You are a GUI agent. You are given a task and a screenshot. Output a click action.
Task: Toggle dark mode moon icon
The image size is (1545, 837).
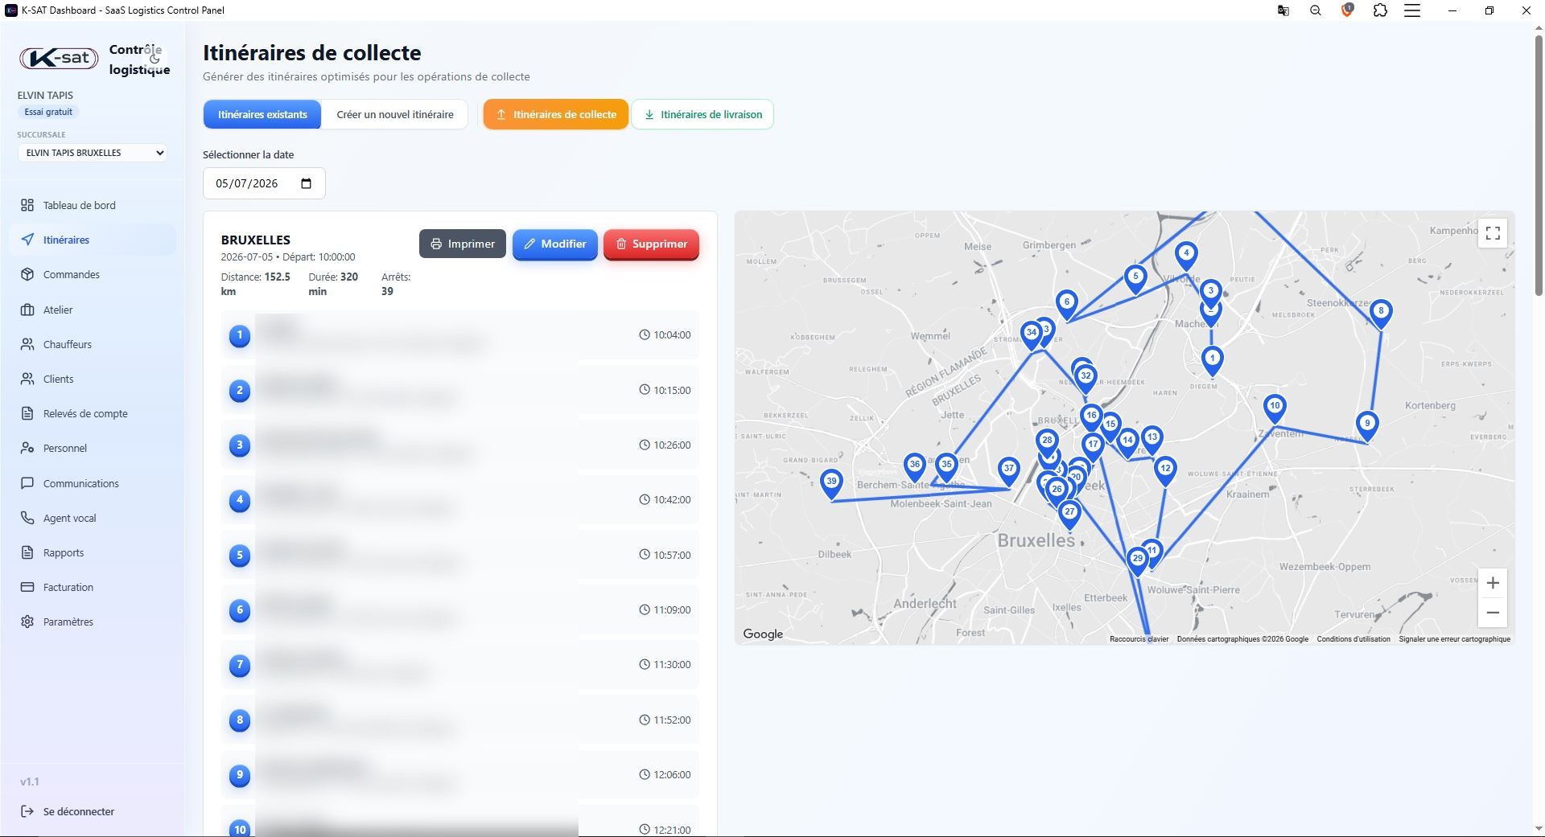tap(154, 58)
